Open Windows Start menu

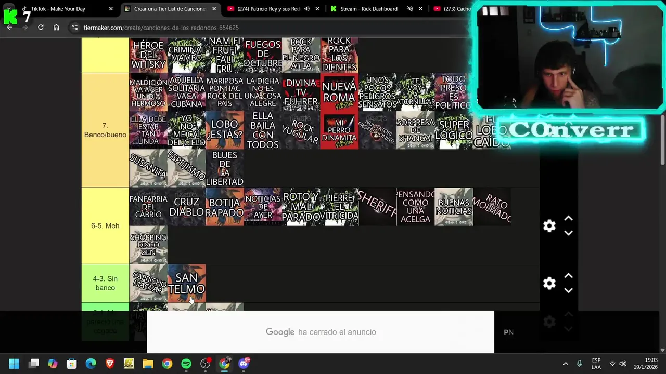(14, 364)
